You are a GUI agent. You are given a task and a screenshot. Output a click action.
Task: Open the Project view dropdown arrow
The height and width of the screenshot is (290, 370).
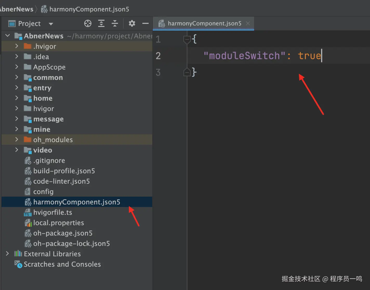click(x=51, y=24)
